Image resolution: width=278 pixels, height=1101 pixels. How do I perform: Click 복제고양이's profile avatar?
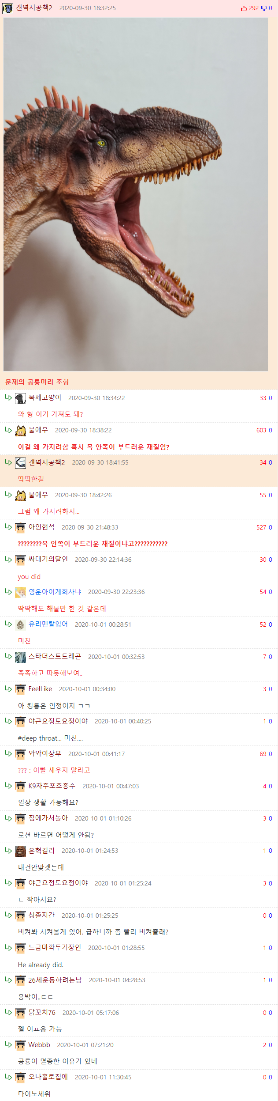tap(20, 398)
